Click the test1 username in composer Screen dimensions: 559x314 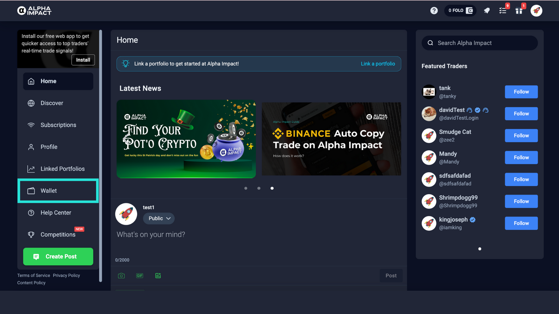click(x=148, y=207)
